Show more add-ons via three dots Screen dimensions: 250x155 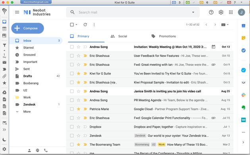pos(243,132)
